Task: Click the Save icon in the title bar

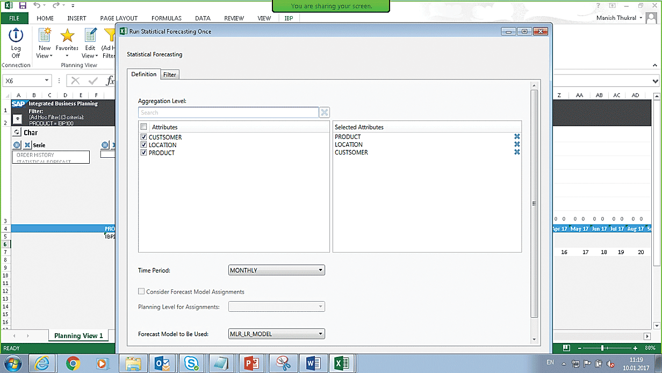Action: tap(23, 5)
